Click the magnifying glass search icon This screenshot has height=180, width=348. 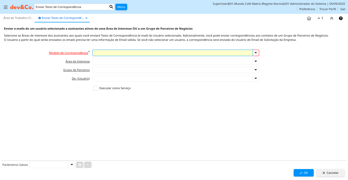coord(111,7)
